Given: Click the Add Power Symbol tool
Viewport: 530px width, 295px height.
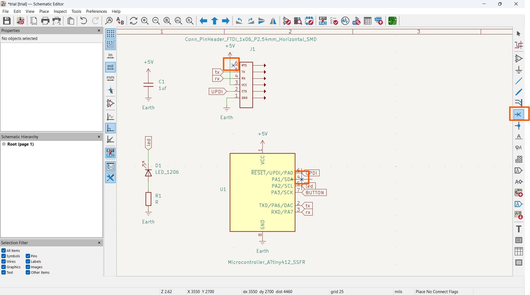Looking at the screenshot, I should (x=519, y=70).
